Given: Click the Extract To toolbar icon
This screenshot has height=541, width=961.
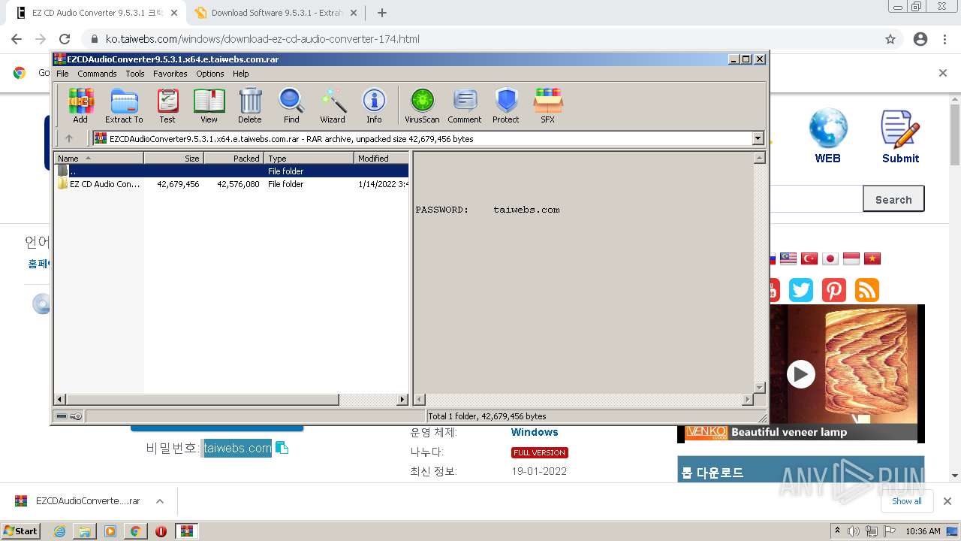Looking at the screenshot, I should (124, 105).
